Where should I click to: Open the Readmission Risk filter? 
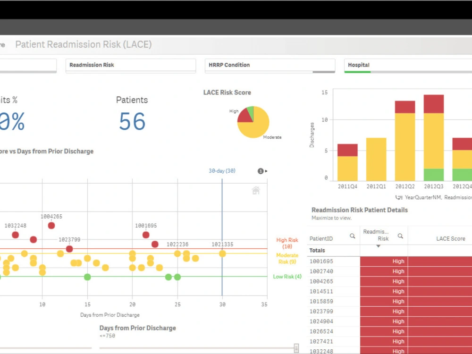(x=131, y=66)
